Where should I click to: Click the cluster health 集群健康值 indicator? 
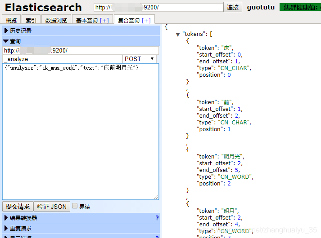click(x=300, y=7)
